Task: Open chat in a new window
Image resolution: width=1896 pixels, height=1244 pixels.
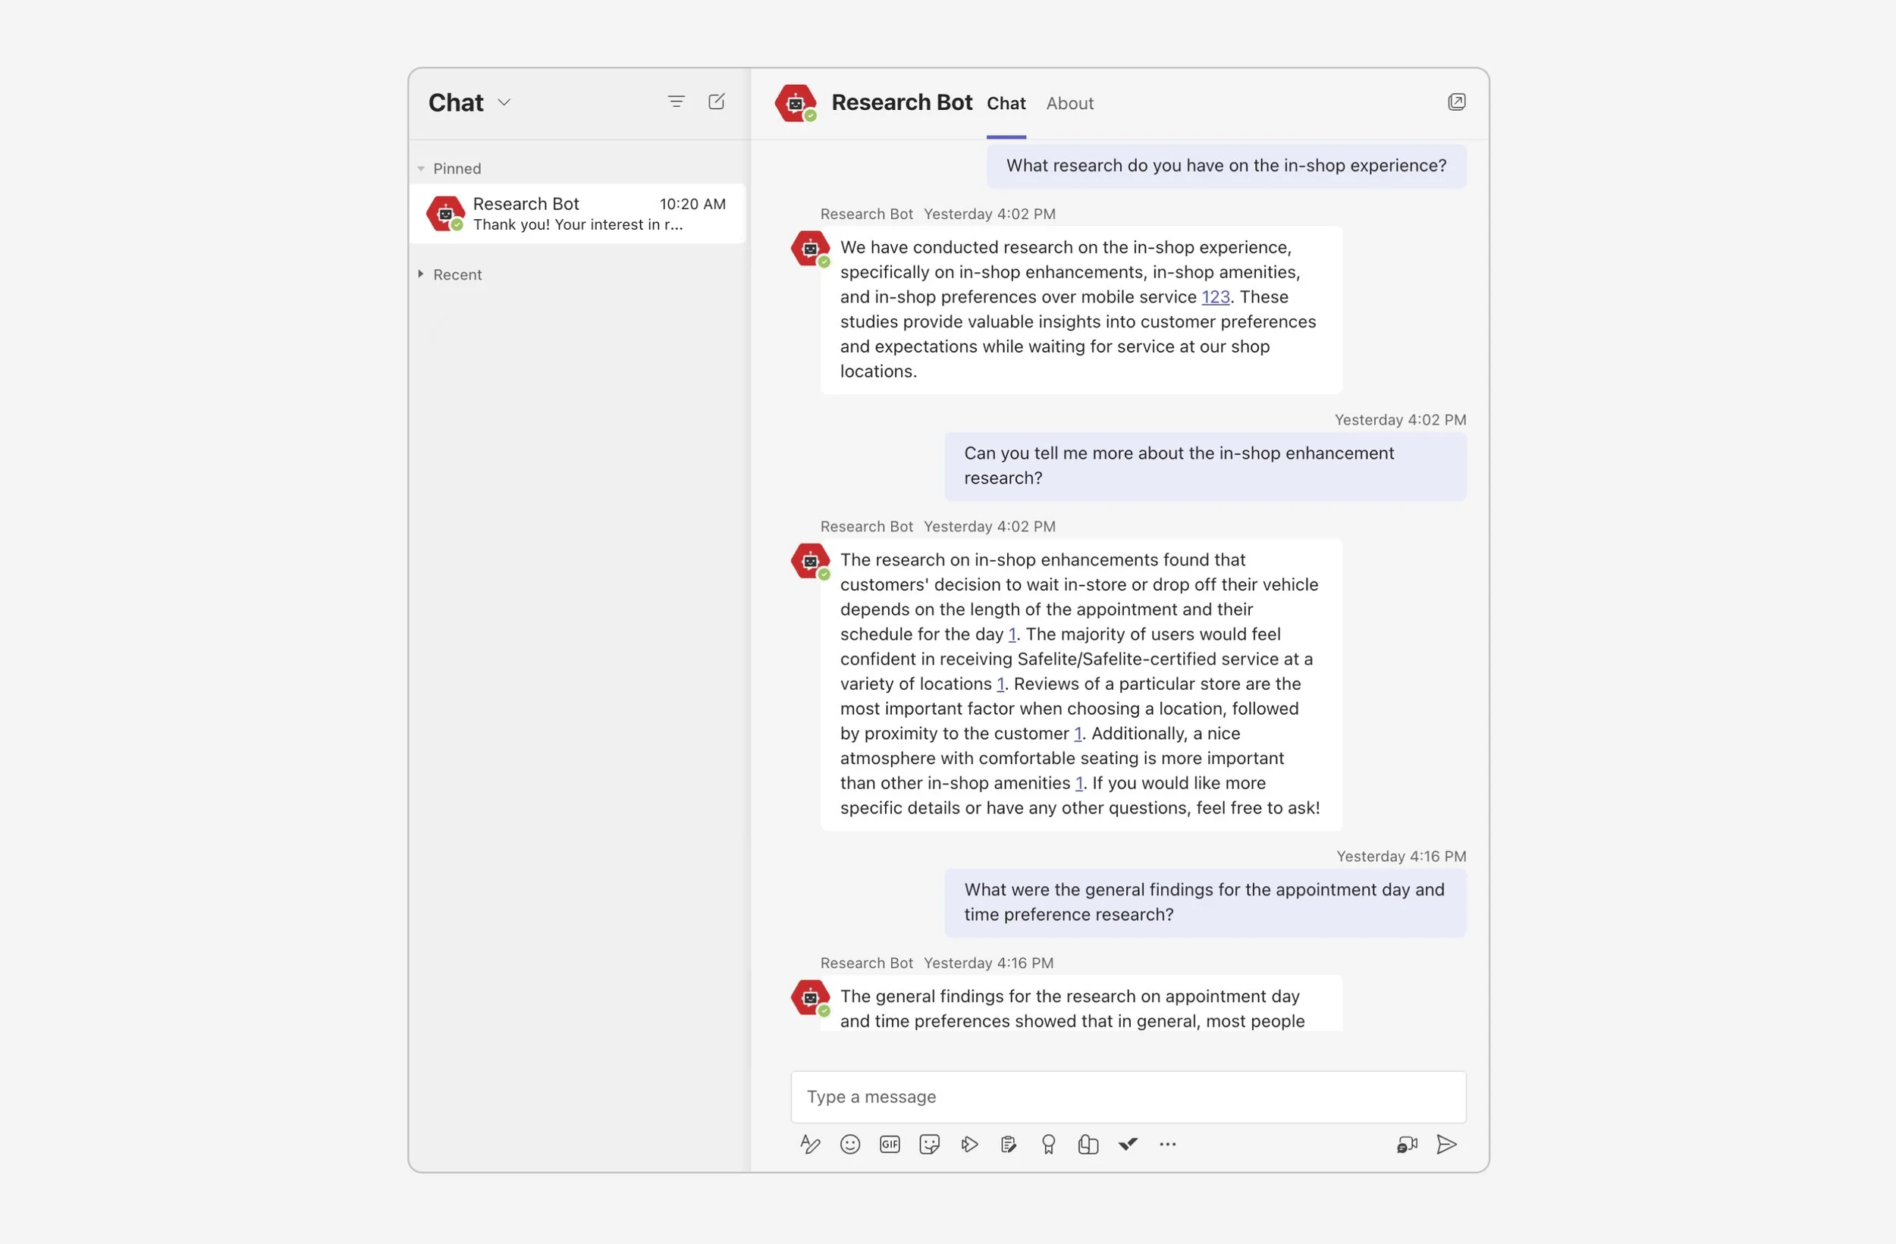Action: point(1457,102)
